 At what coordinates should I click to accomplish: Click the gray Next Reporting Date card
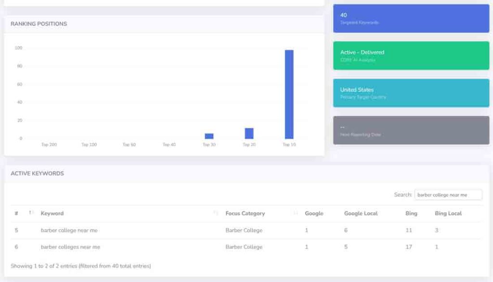click(411, 130)
